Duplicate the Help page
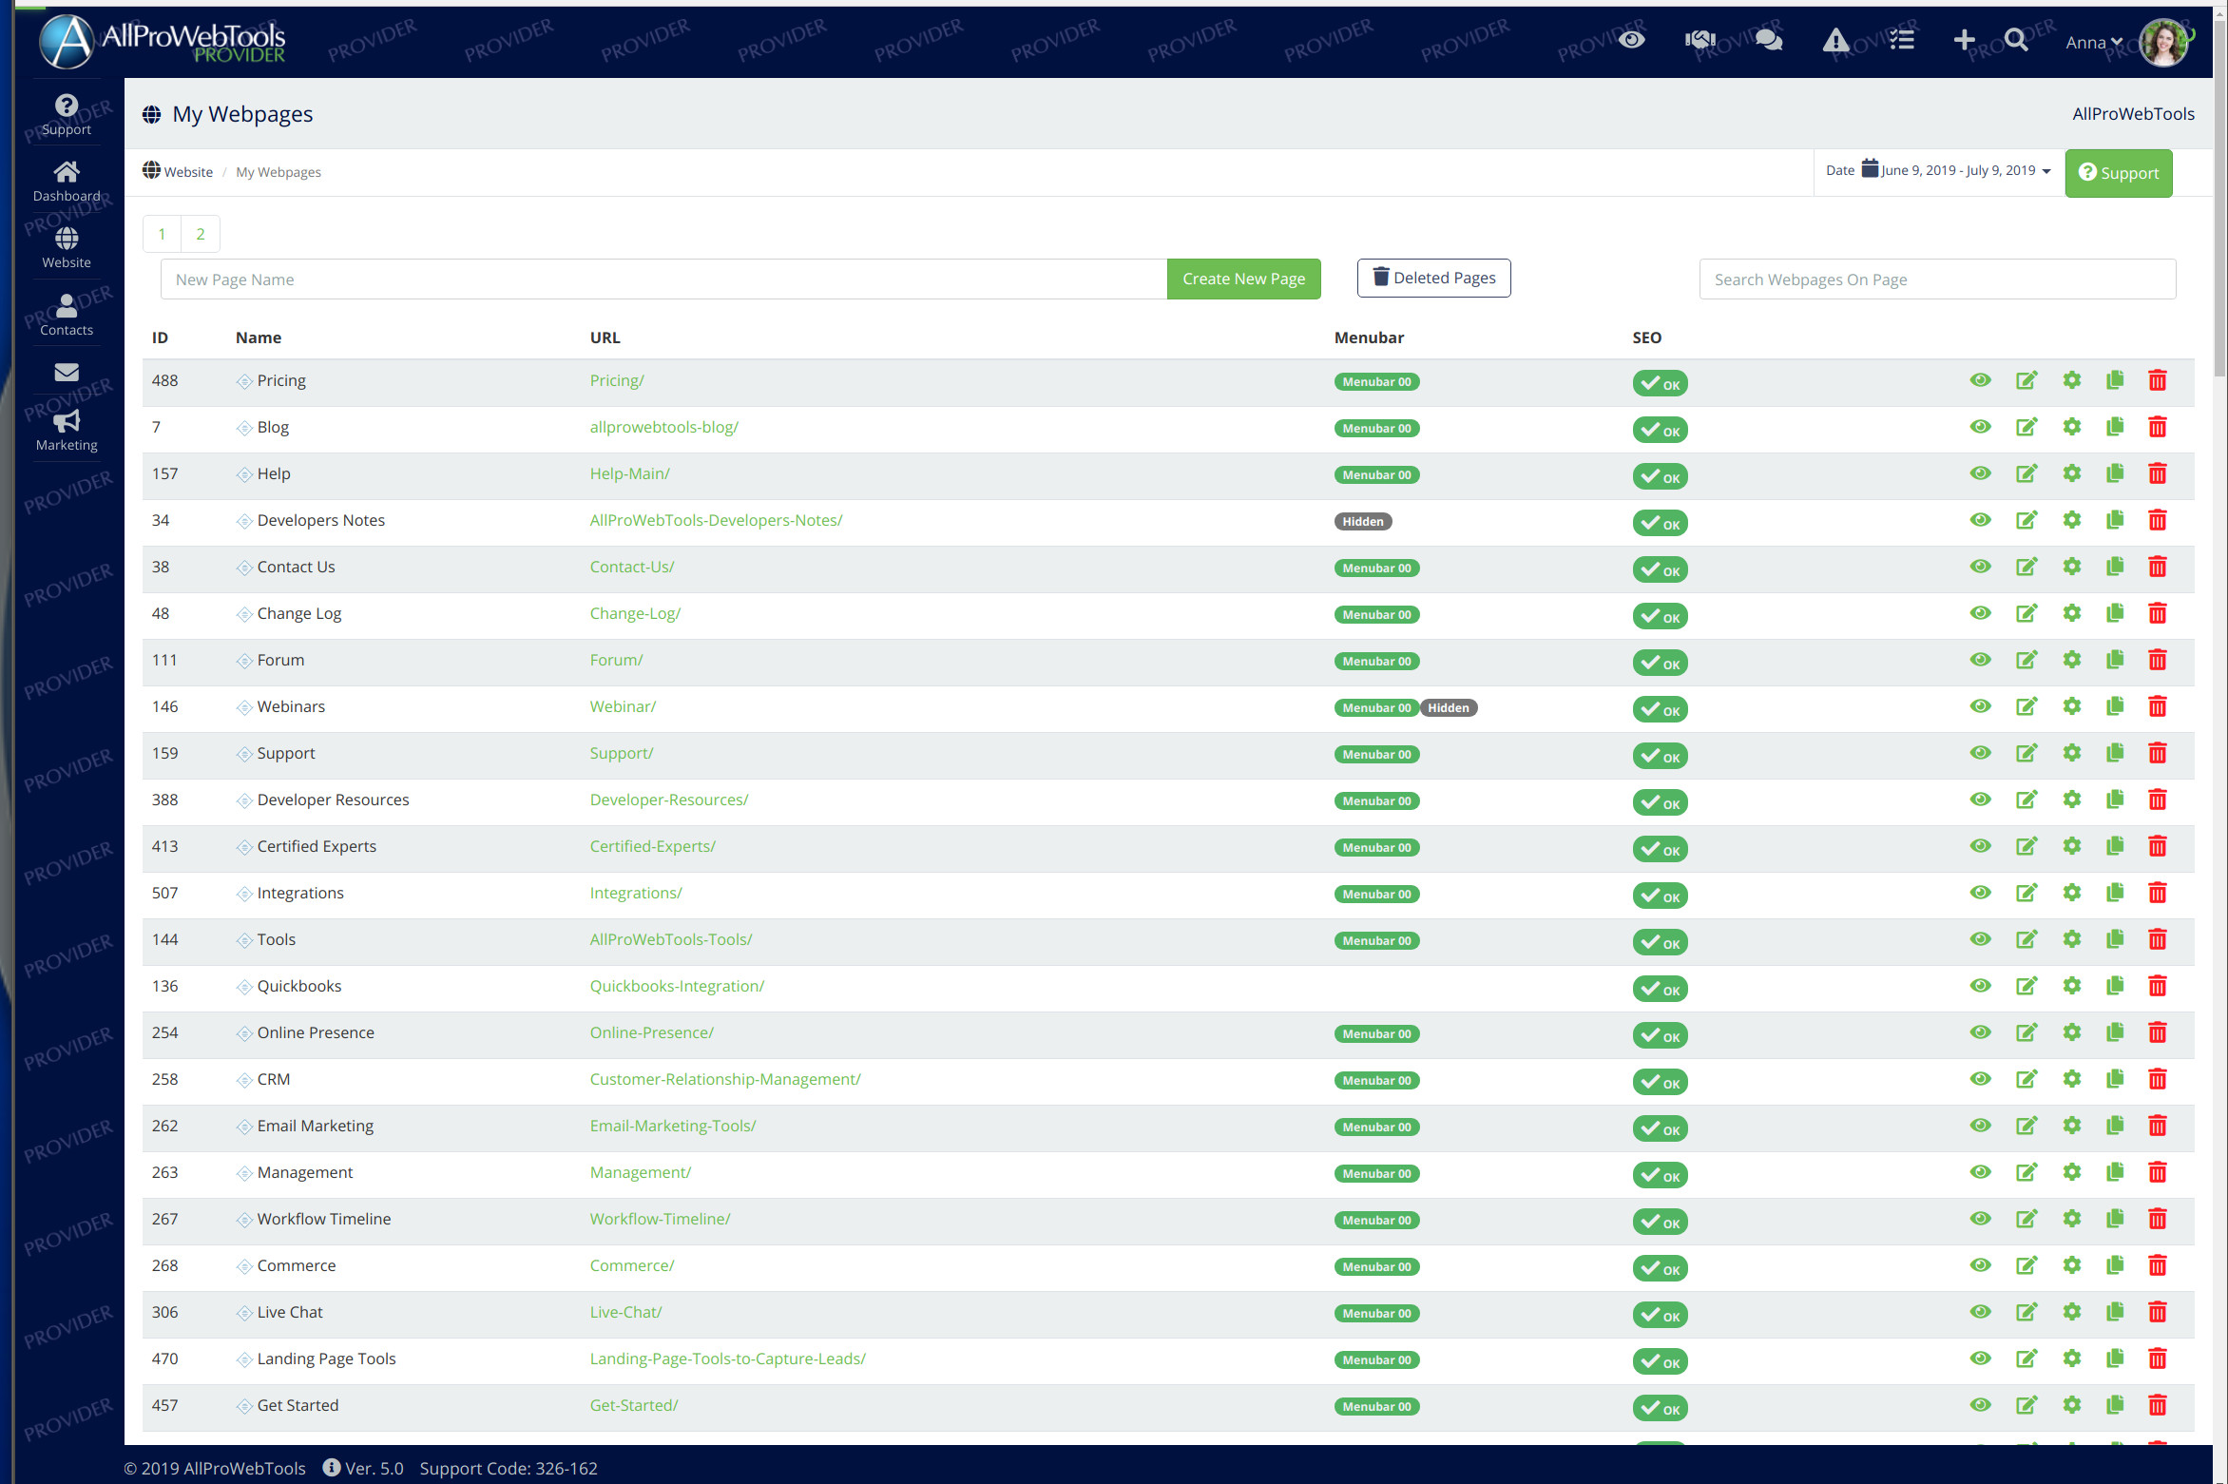2228x1484 pixels. pos(2115,474)
